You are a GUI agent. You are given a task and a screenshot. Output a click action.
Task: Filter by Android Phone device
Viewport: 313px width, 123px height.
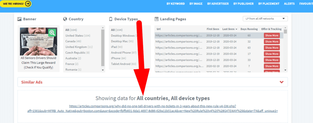124,53
